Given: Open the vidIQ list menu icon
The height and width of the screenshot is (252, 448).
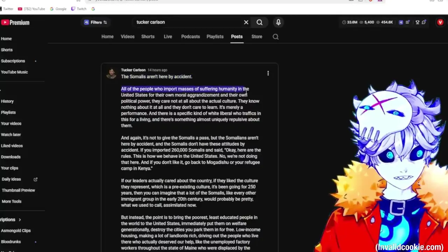Looking at the screenshot, I should coord(408,22).
